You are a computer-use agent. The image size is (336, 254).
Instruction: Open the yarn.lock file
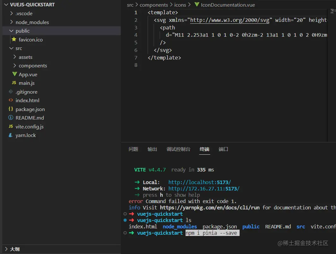pyautogui.click(x=26, y=135)
